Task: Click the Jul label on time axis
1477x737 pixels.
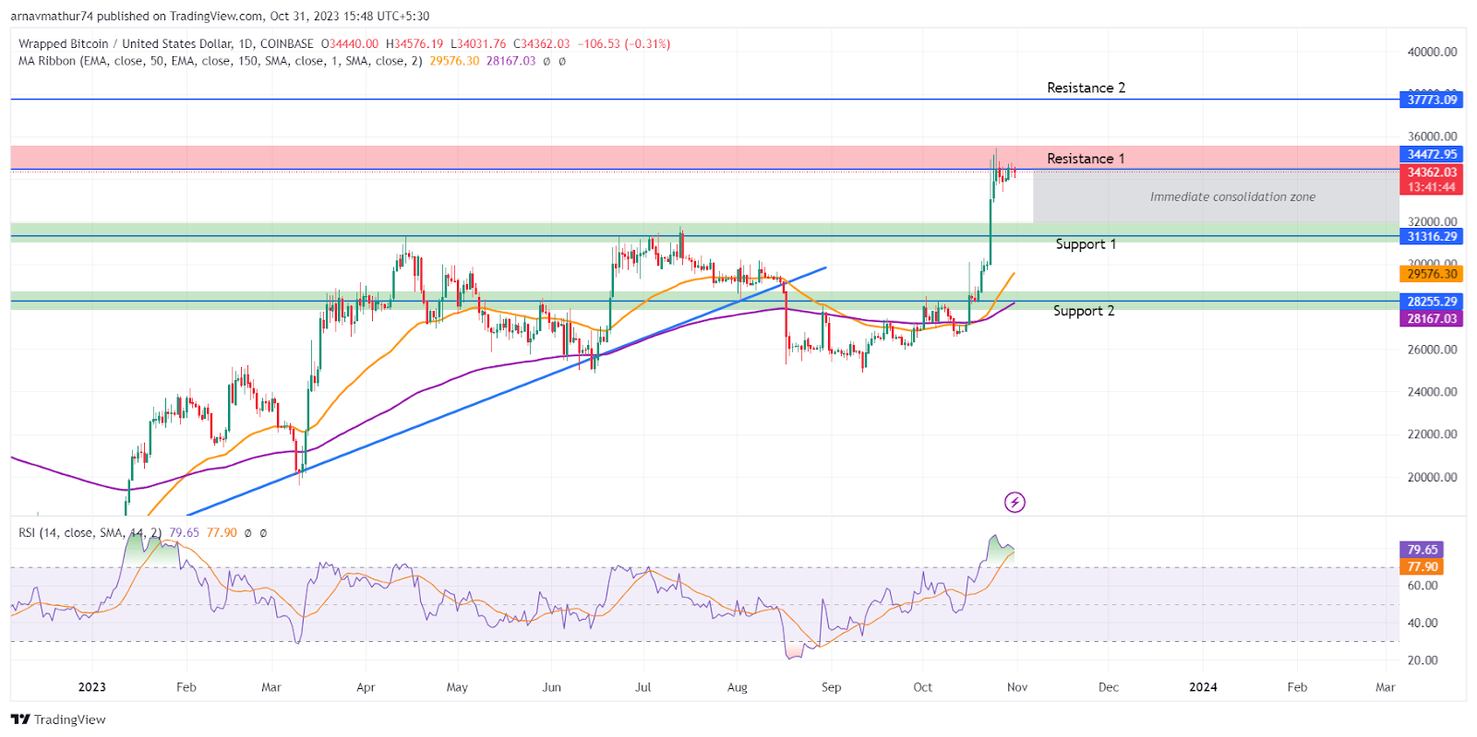Action: pyautogui.click(x=643, y=687)
